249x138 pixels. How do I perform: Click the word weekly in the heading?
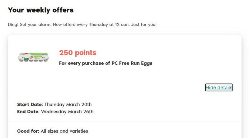click(x=38, y=10)
